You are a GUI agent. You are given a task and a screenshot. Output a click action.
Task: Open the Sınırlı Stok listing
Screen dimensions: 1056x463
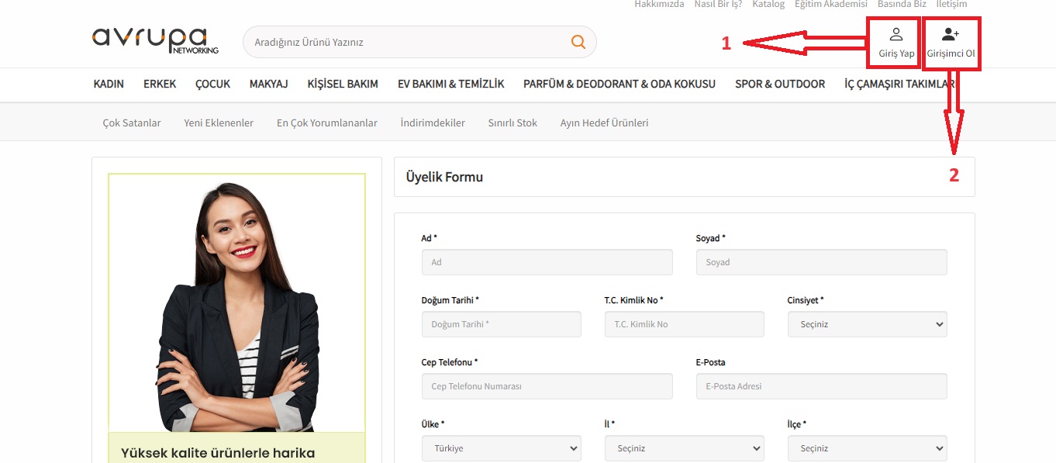tap(512, 123)
